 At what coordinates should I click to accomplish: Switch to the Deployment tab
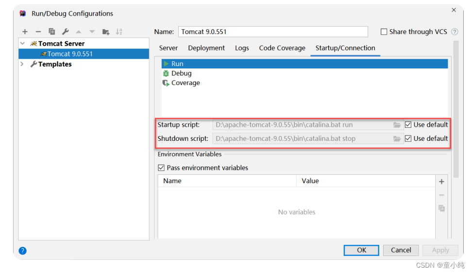206,48
